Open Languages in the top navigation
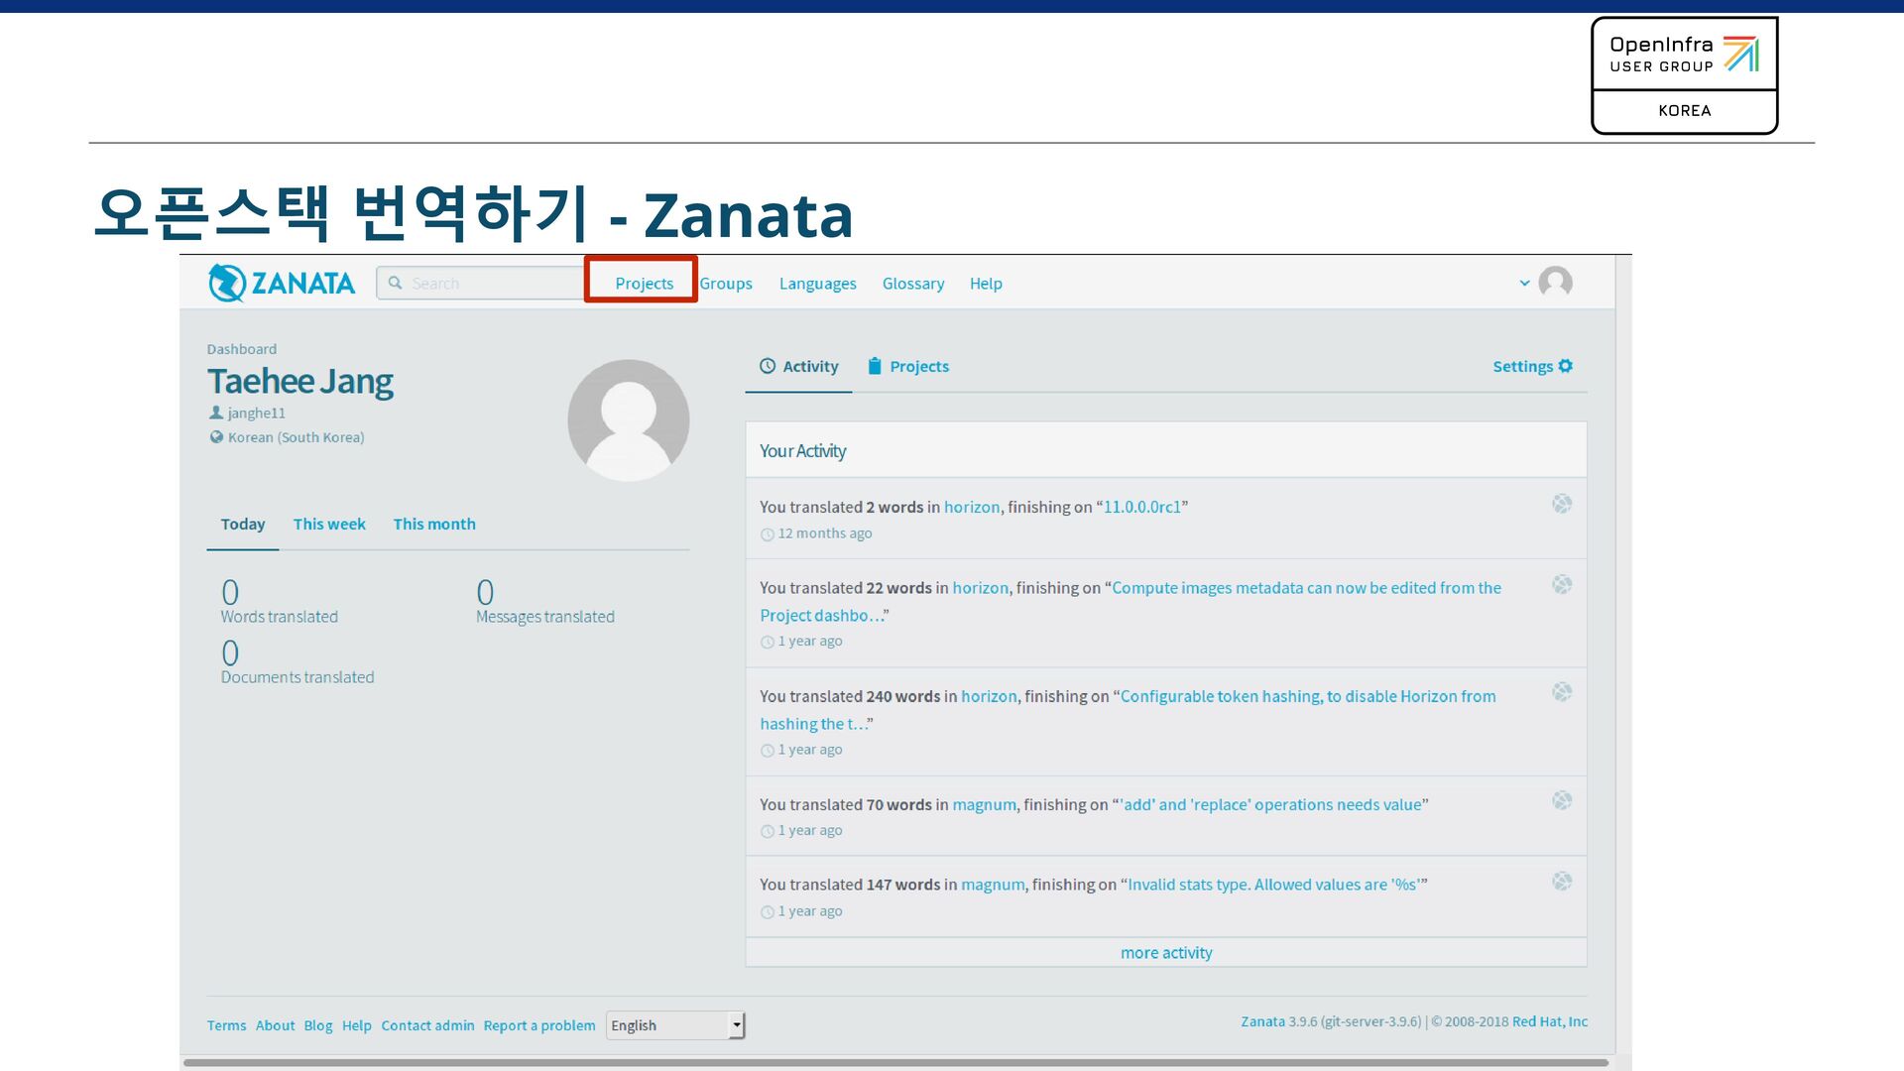The image size is (1904, 1071). click(817, 284)
